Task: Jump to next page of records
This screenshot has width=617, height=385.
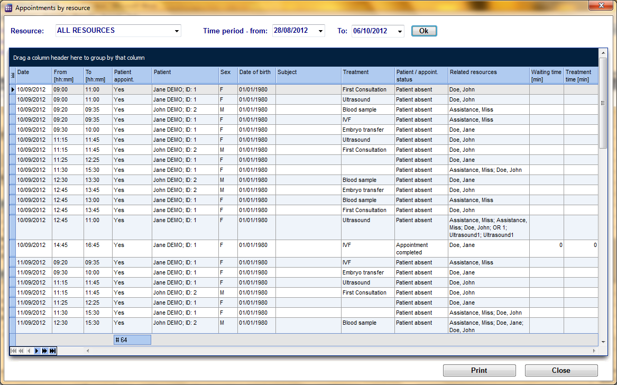Action: [x=44, y=351]
